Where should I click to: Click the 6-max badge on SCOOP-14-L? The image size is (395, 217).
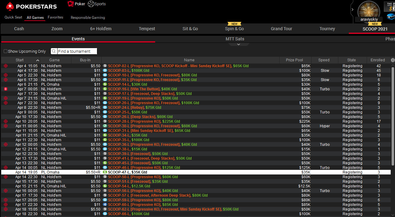[x=105, y=84]
